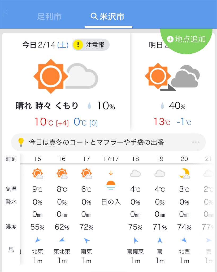
Task: Open the yellow 注意報 warning icon
Action: [x=78, y=45]
